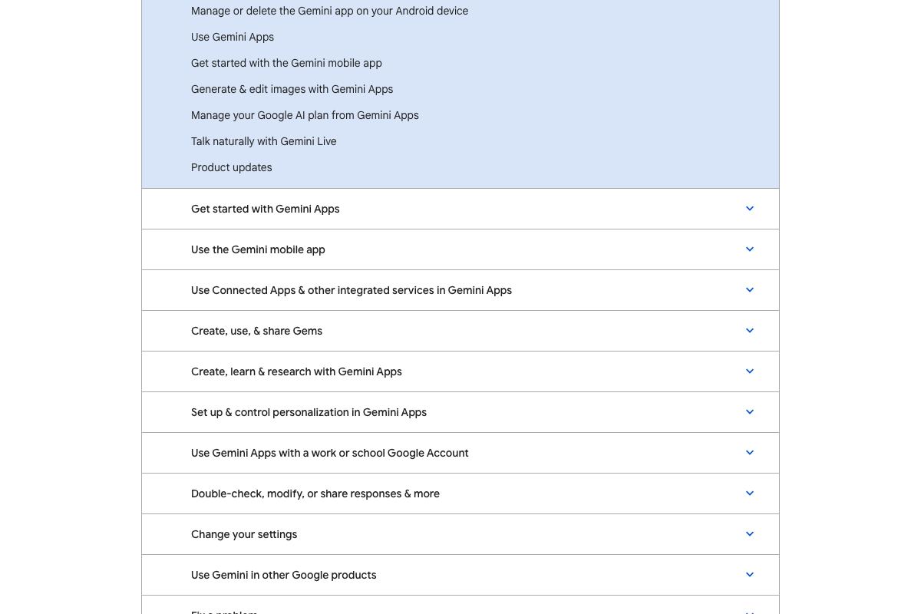Viewport: 921px width, 614px height.
Task: Click the arrow next to "Use Connected Apps" section
Action: (x=750, y=290)
